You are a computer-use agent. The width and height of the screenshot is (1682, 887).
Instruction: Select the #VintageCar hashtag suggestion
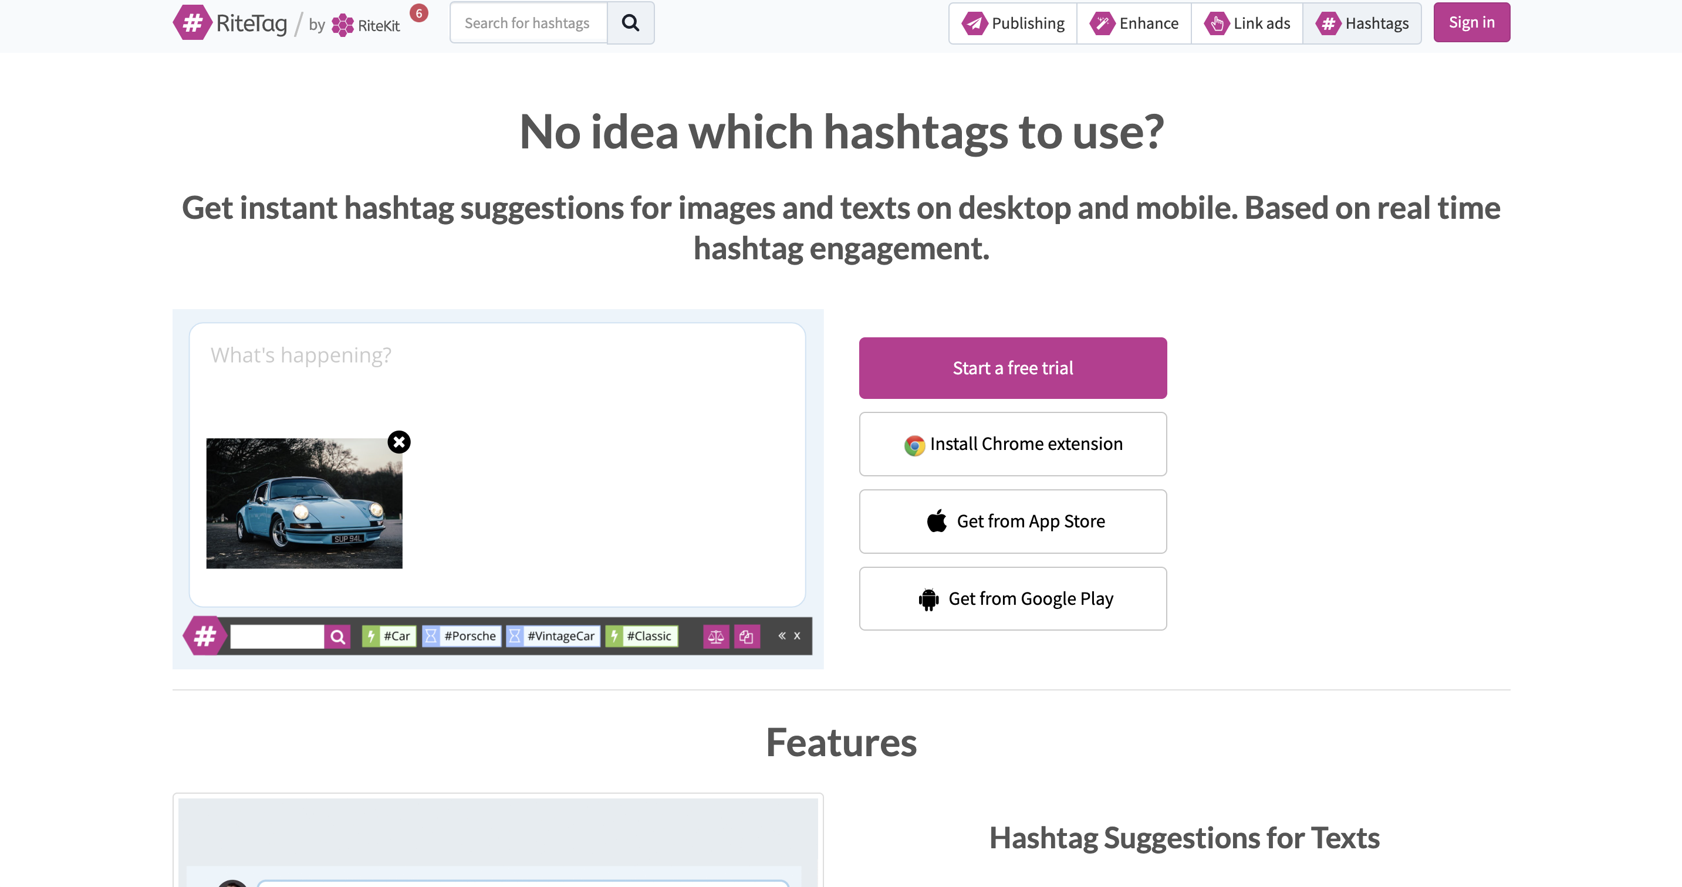[553, 636]
